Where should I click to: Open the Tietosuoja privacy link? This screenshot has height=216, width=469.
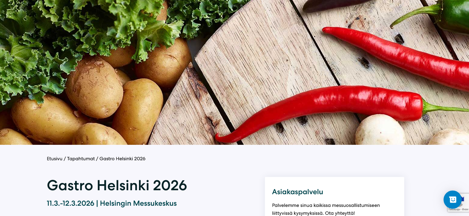click(x=454, y=209)
